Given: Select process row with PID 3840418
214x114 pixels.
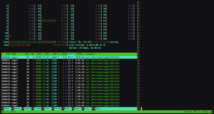Looking at the screenshot, I should (69, 63).
